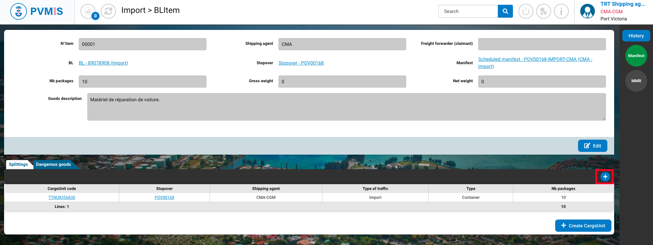653x245 pixels.
Task: Click the refresh arrows icon
Action: pos(108,12)
